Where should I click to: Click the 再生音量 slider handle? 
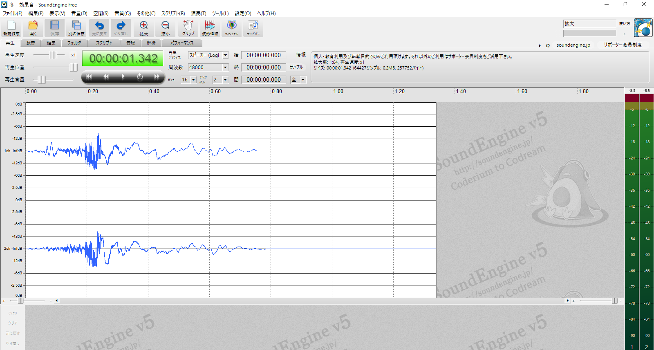41,80
